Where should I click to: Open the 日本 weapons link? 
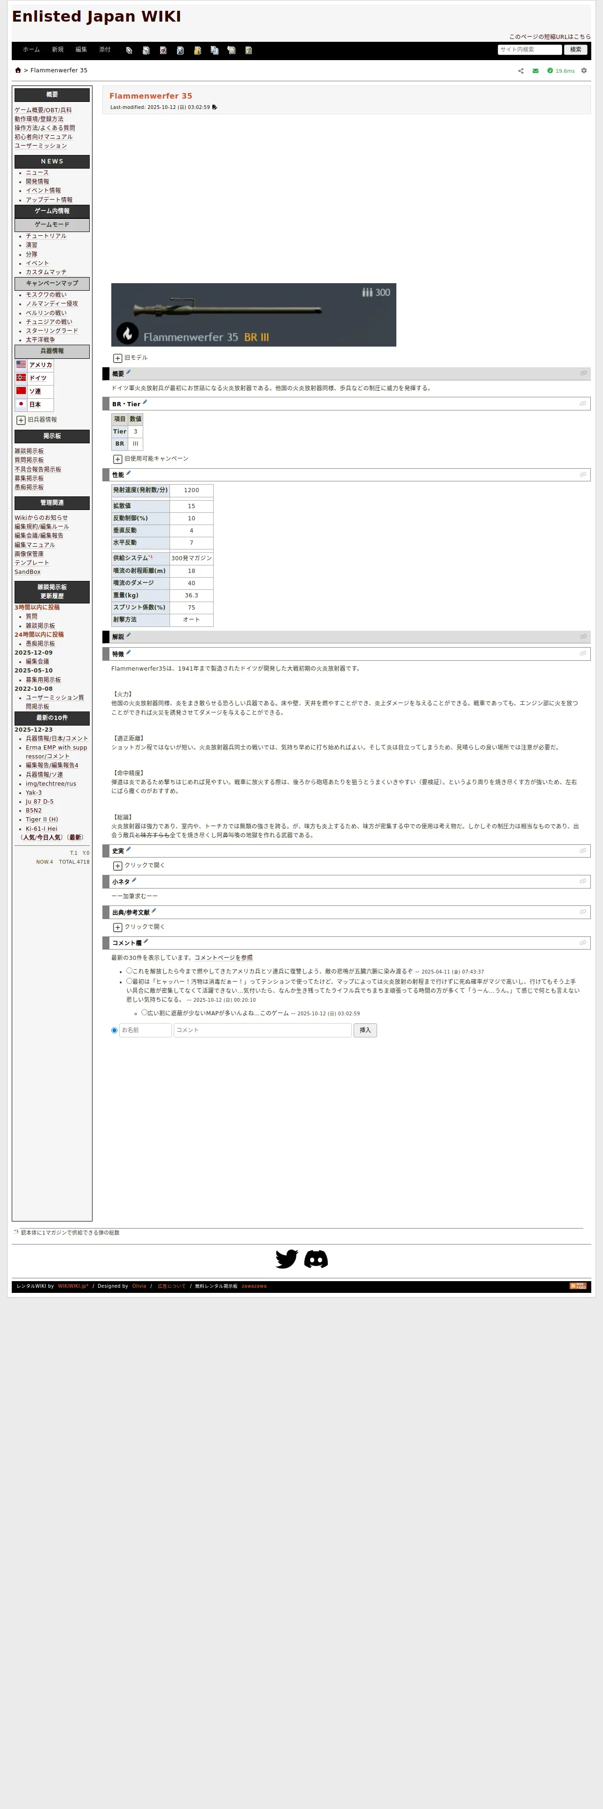click(34, 405)
